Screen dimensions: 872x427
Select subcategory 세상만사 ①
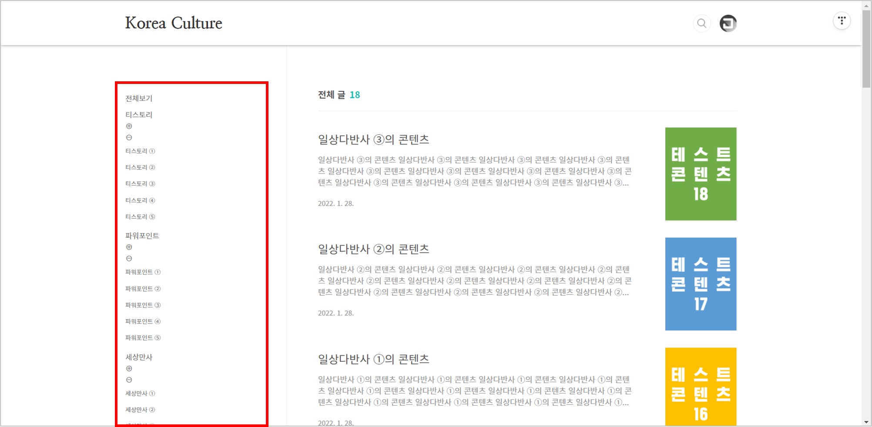(140, 394)
